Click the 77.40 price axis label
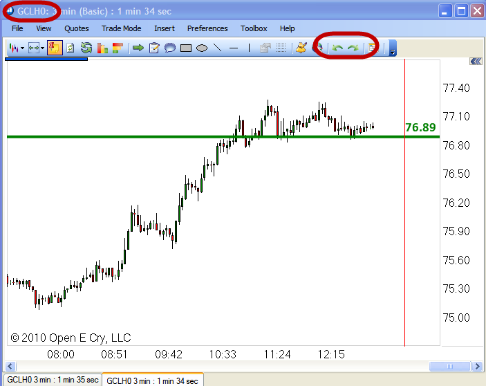 pos(456,88)
